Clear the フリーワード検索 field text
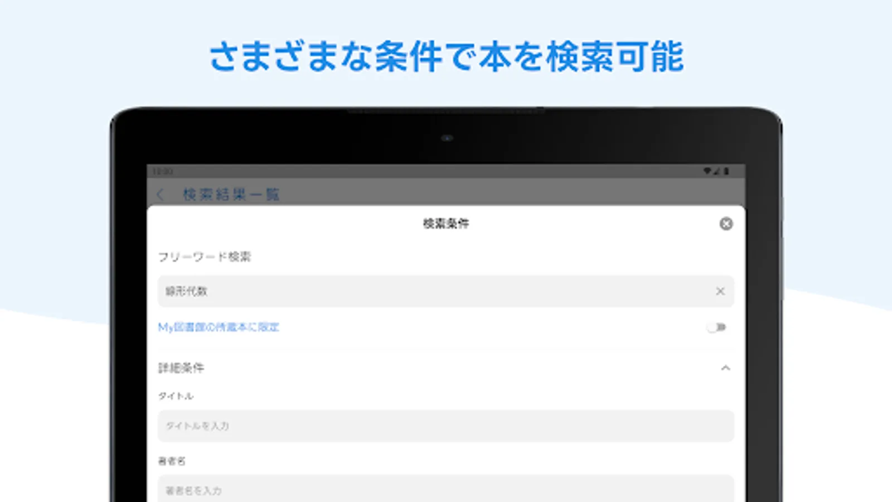The width and height of the screenshot is (892, 502). tap(720, 291)
